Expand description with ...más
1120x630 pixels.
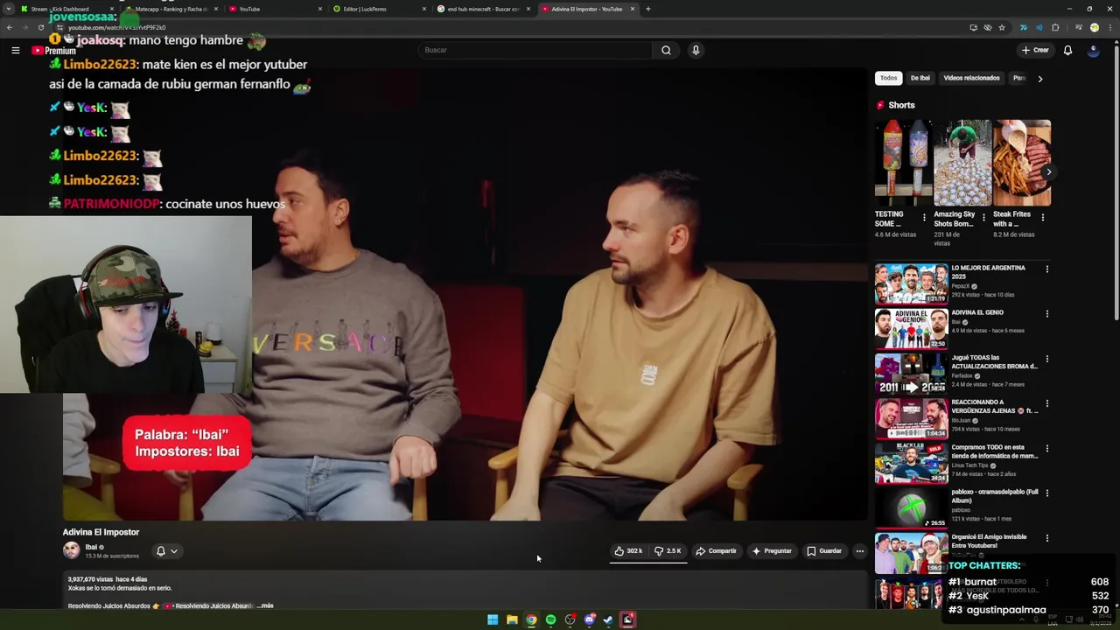265,605
